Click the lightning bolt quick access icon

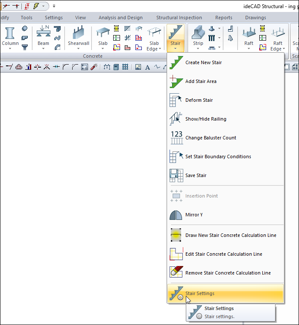(x=36, y=6)
